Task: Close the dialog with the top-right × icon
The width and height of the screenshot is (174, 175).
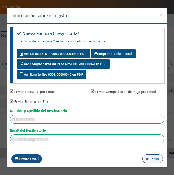Action: (x=161, y=15)
